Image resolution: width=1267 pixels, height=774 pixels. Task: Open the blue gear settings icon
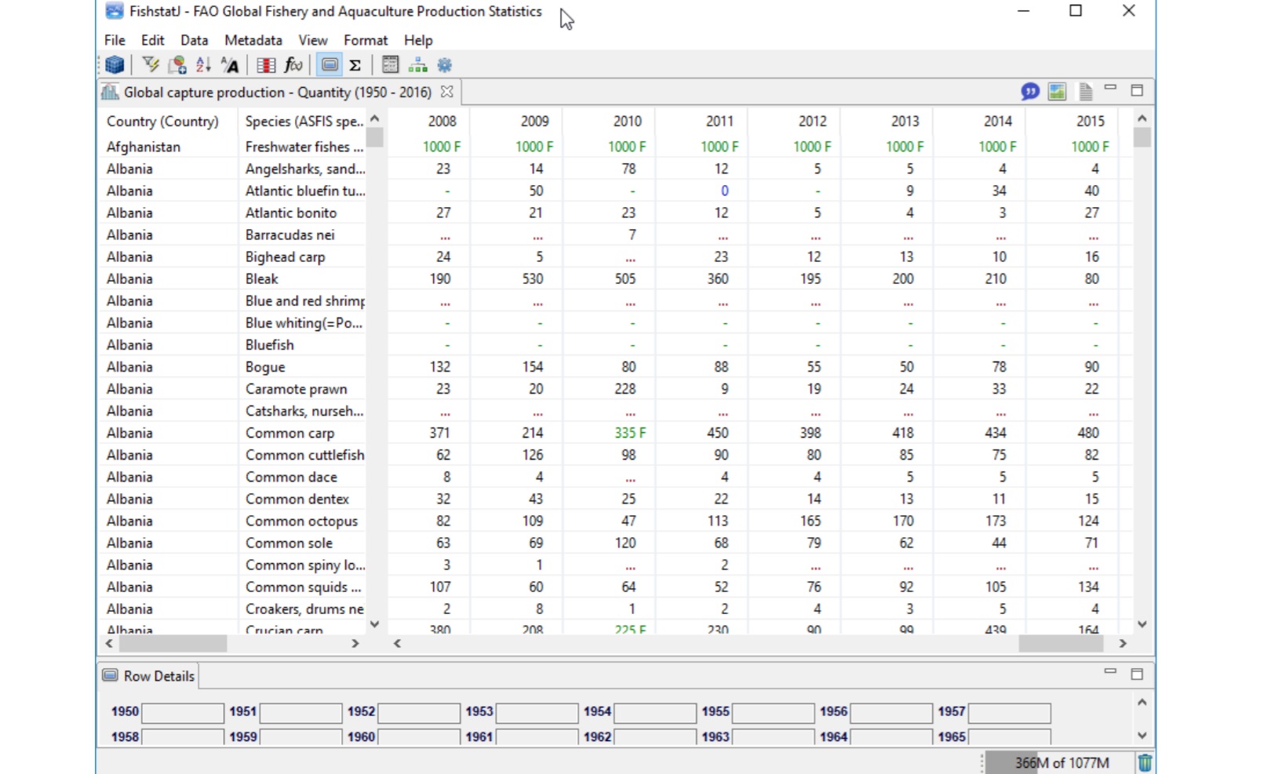(445, 65)
